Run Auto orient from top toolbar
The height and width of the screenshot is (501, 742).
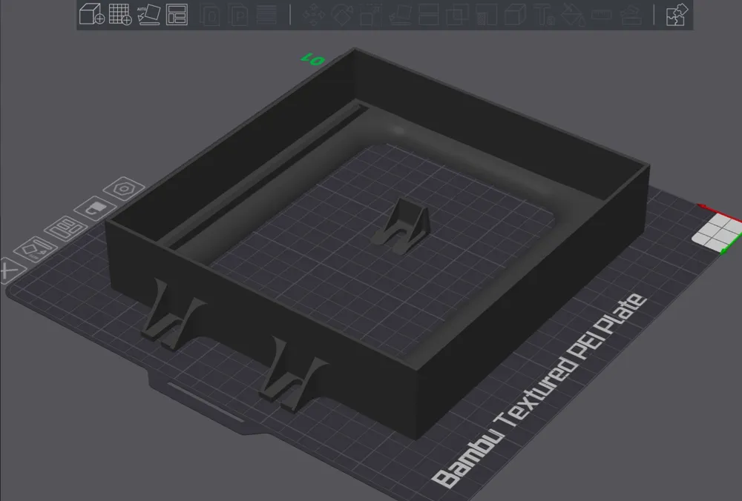(x=148, y=15)
